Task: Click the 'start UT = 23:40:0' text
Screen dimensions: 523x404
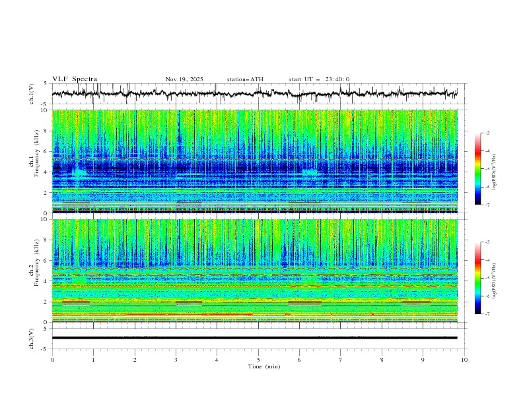Action: pyautogui.click(x=319, y=79)
